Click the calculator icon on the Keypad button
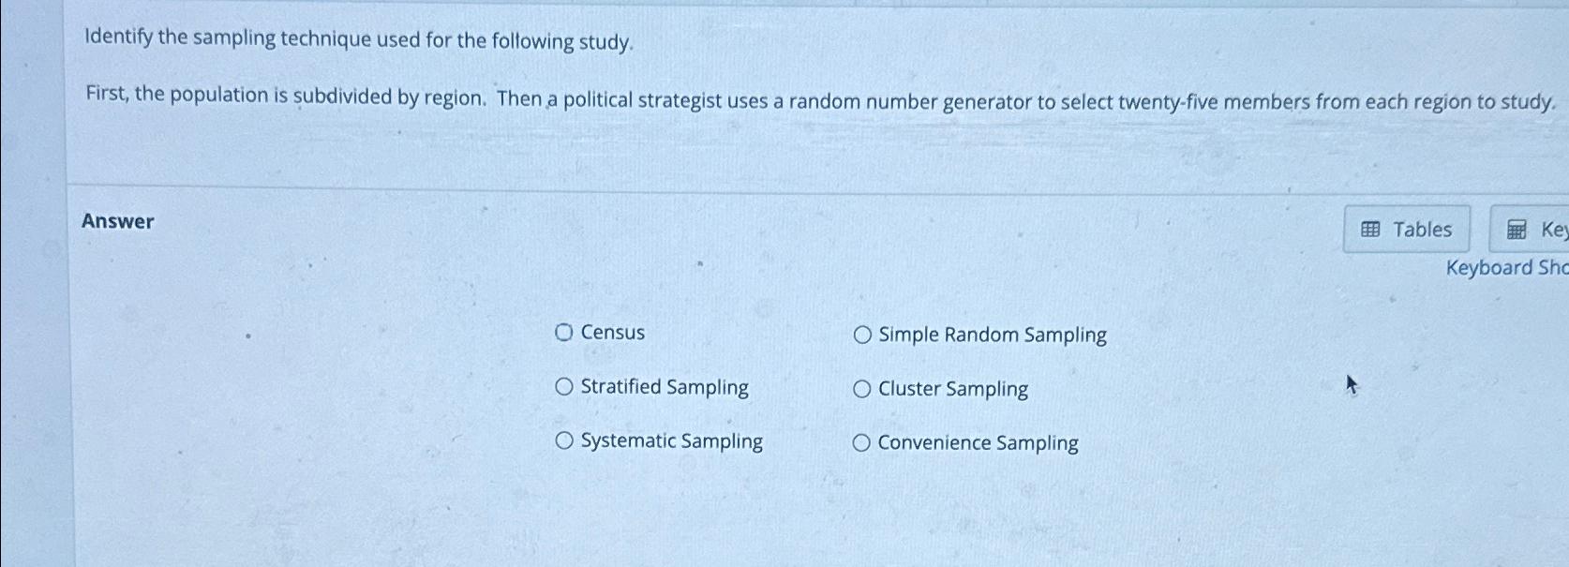Image resolution: width=1569 pixels, height=567 pixels. 1516,229
